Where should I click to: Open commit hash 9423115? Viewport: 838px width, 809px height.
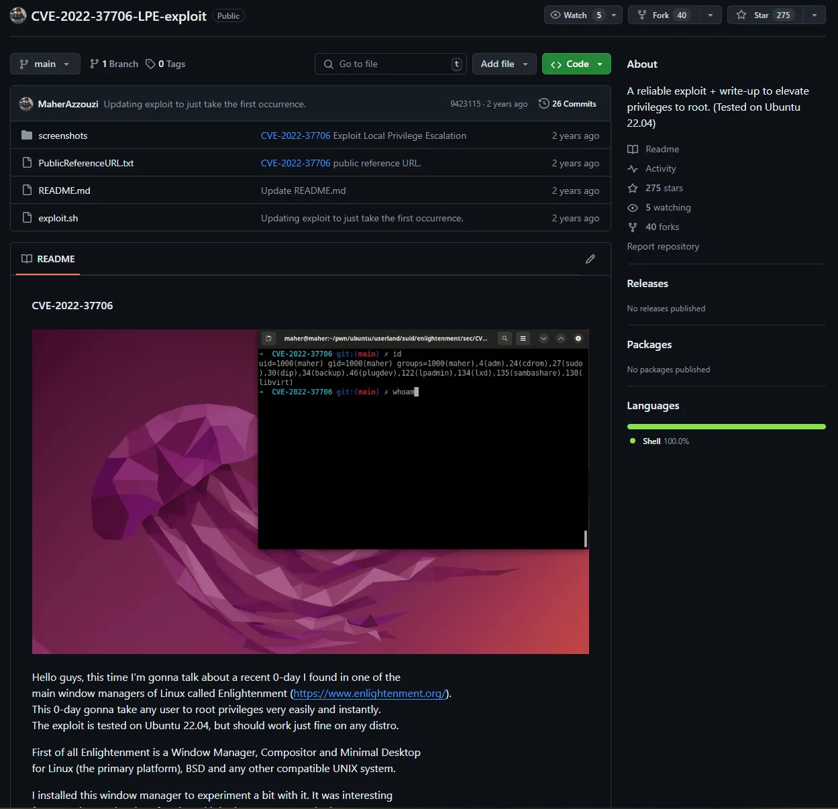(x=465, y=104)
